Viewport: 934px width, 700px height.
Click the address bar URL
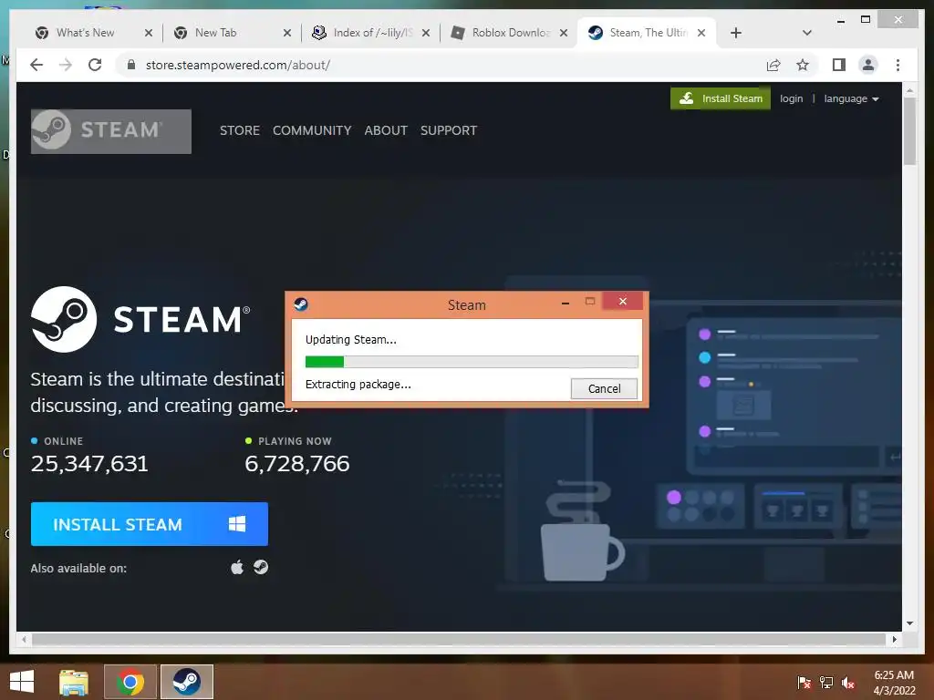click(238, 65)
